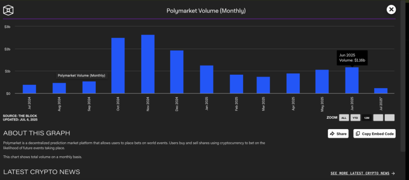Click the Mar 2025 volume bar
Image resolution: width=409 pixels, height=180 pixels.
pos(263,85)
